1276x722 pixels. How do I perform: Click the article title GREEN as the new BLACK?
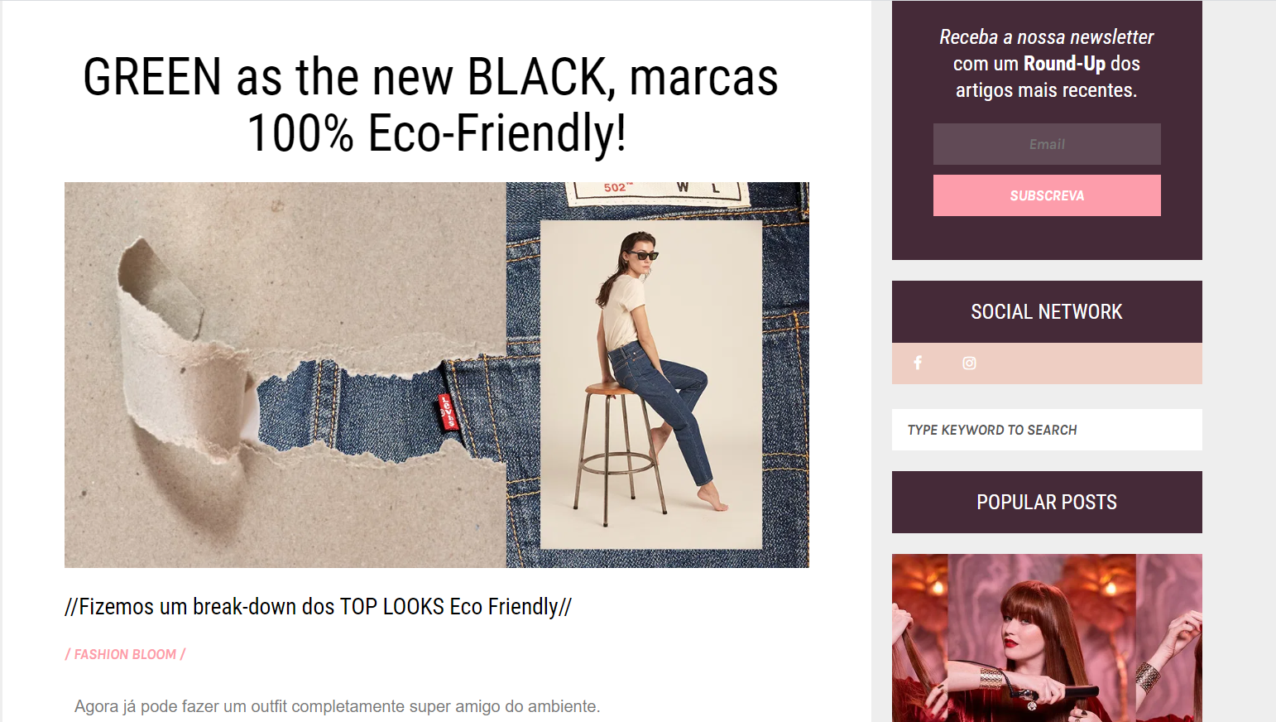[x=430, y=105]
